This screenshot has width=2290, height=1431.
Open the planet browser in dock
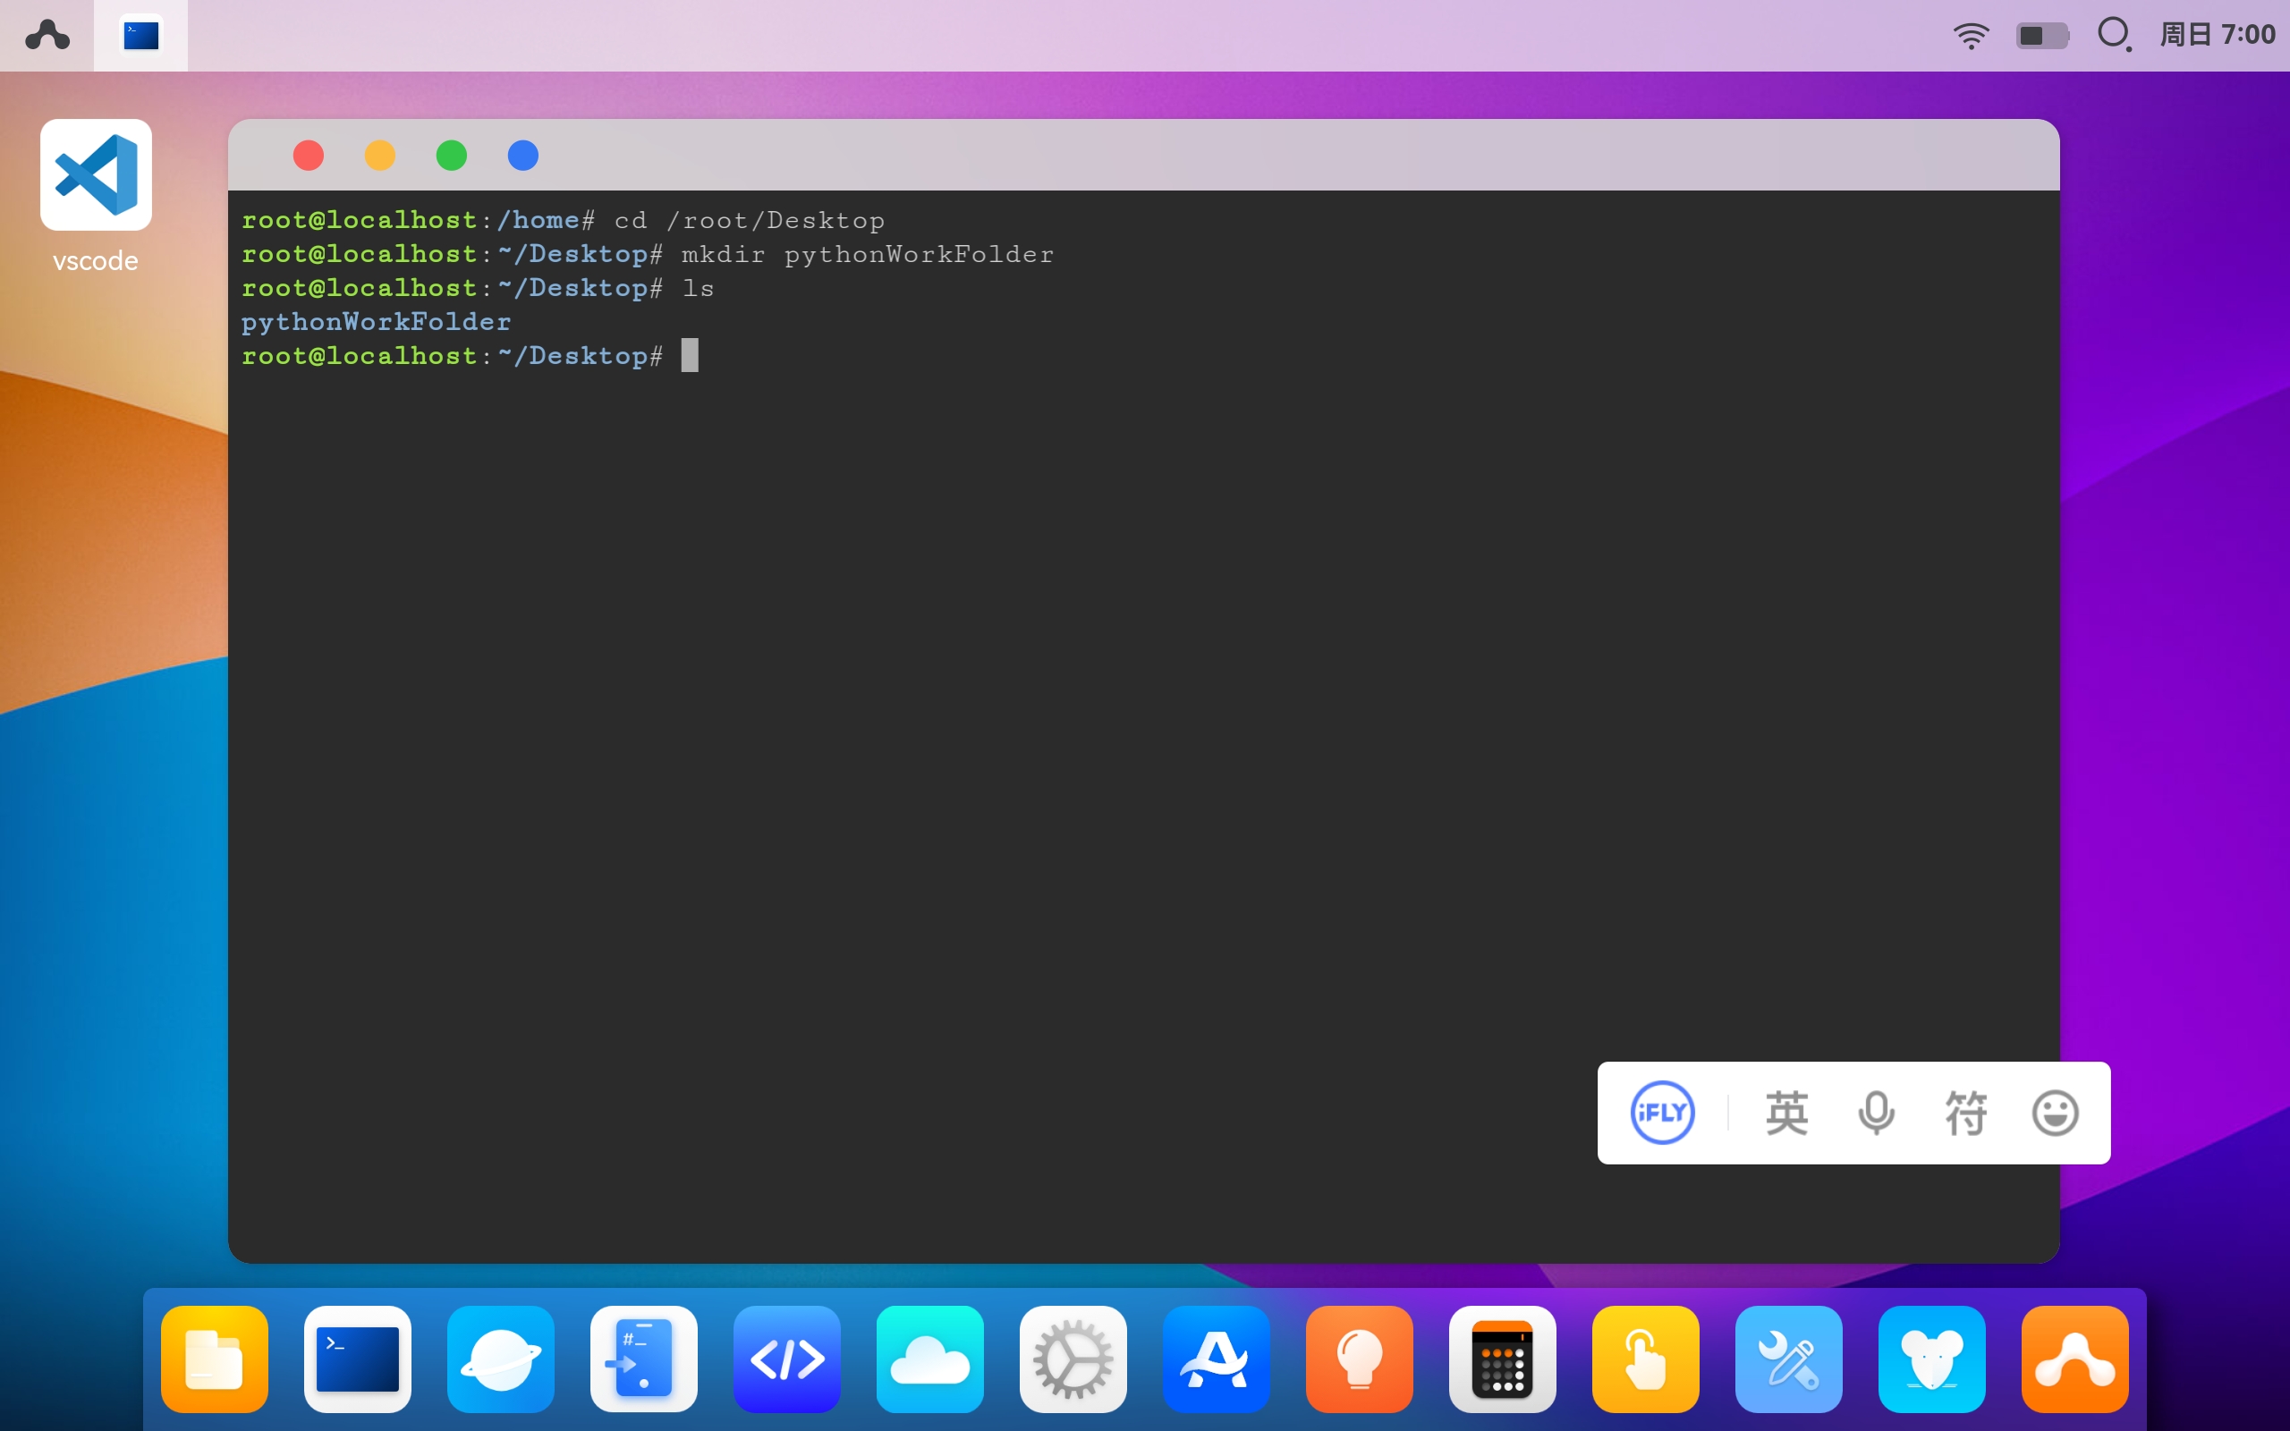coord(501,1359)
